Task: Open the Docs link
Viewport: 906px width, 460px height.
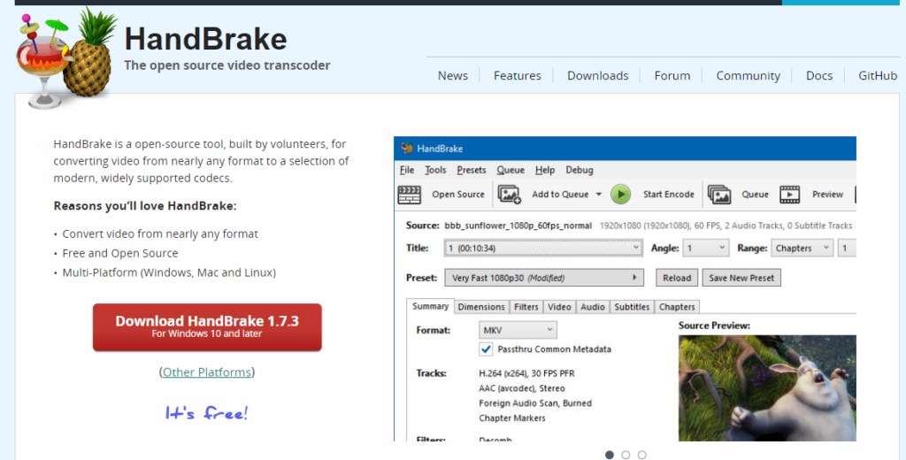Action: (x=818, y=76)
